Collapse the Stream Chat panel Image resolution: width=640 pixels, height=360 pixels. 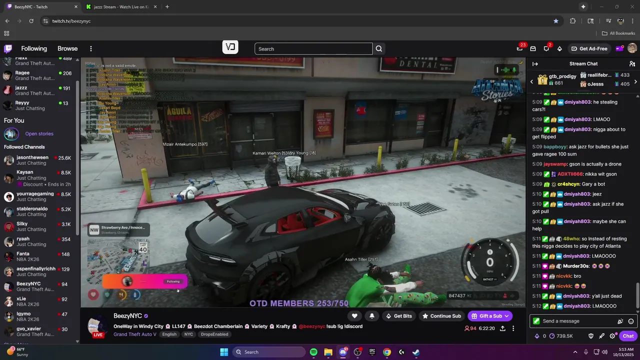[x=535, y=63]
